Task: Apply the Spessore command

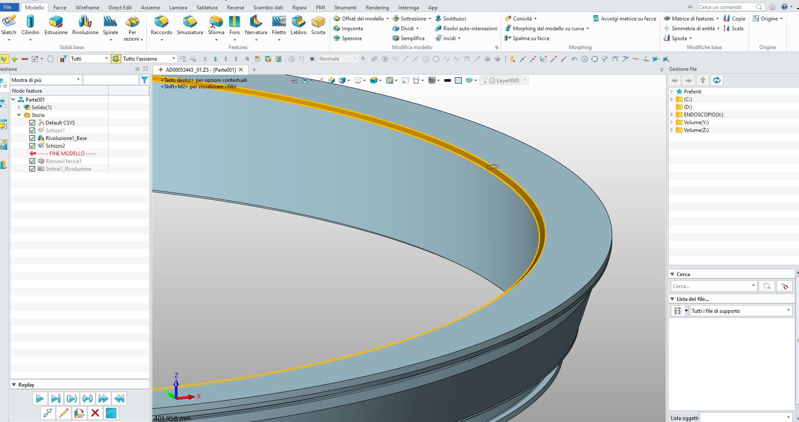Action: 348,38
